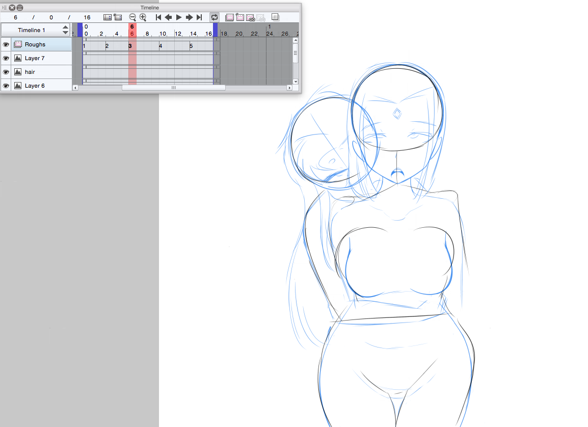Click the new timeline icon
The width and height of the screenshot is (588, 427).
118,17
